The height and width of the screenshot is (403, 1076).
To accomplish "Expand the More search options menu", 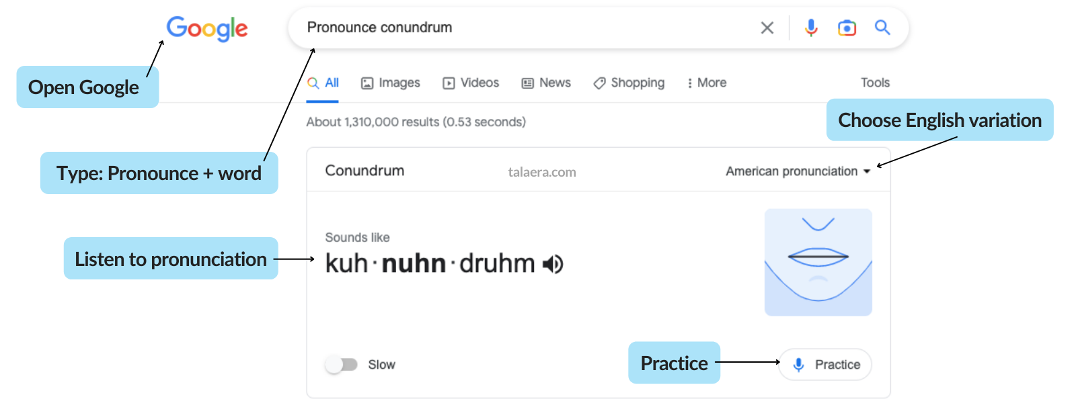I will tap(706, 83).
